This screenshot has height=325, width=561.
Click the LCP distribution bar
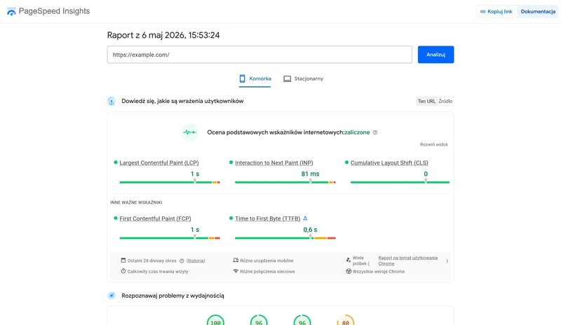170,182
